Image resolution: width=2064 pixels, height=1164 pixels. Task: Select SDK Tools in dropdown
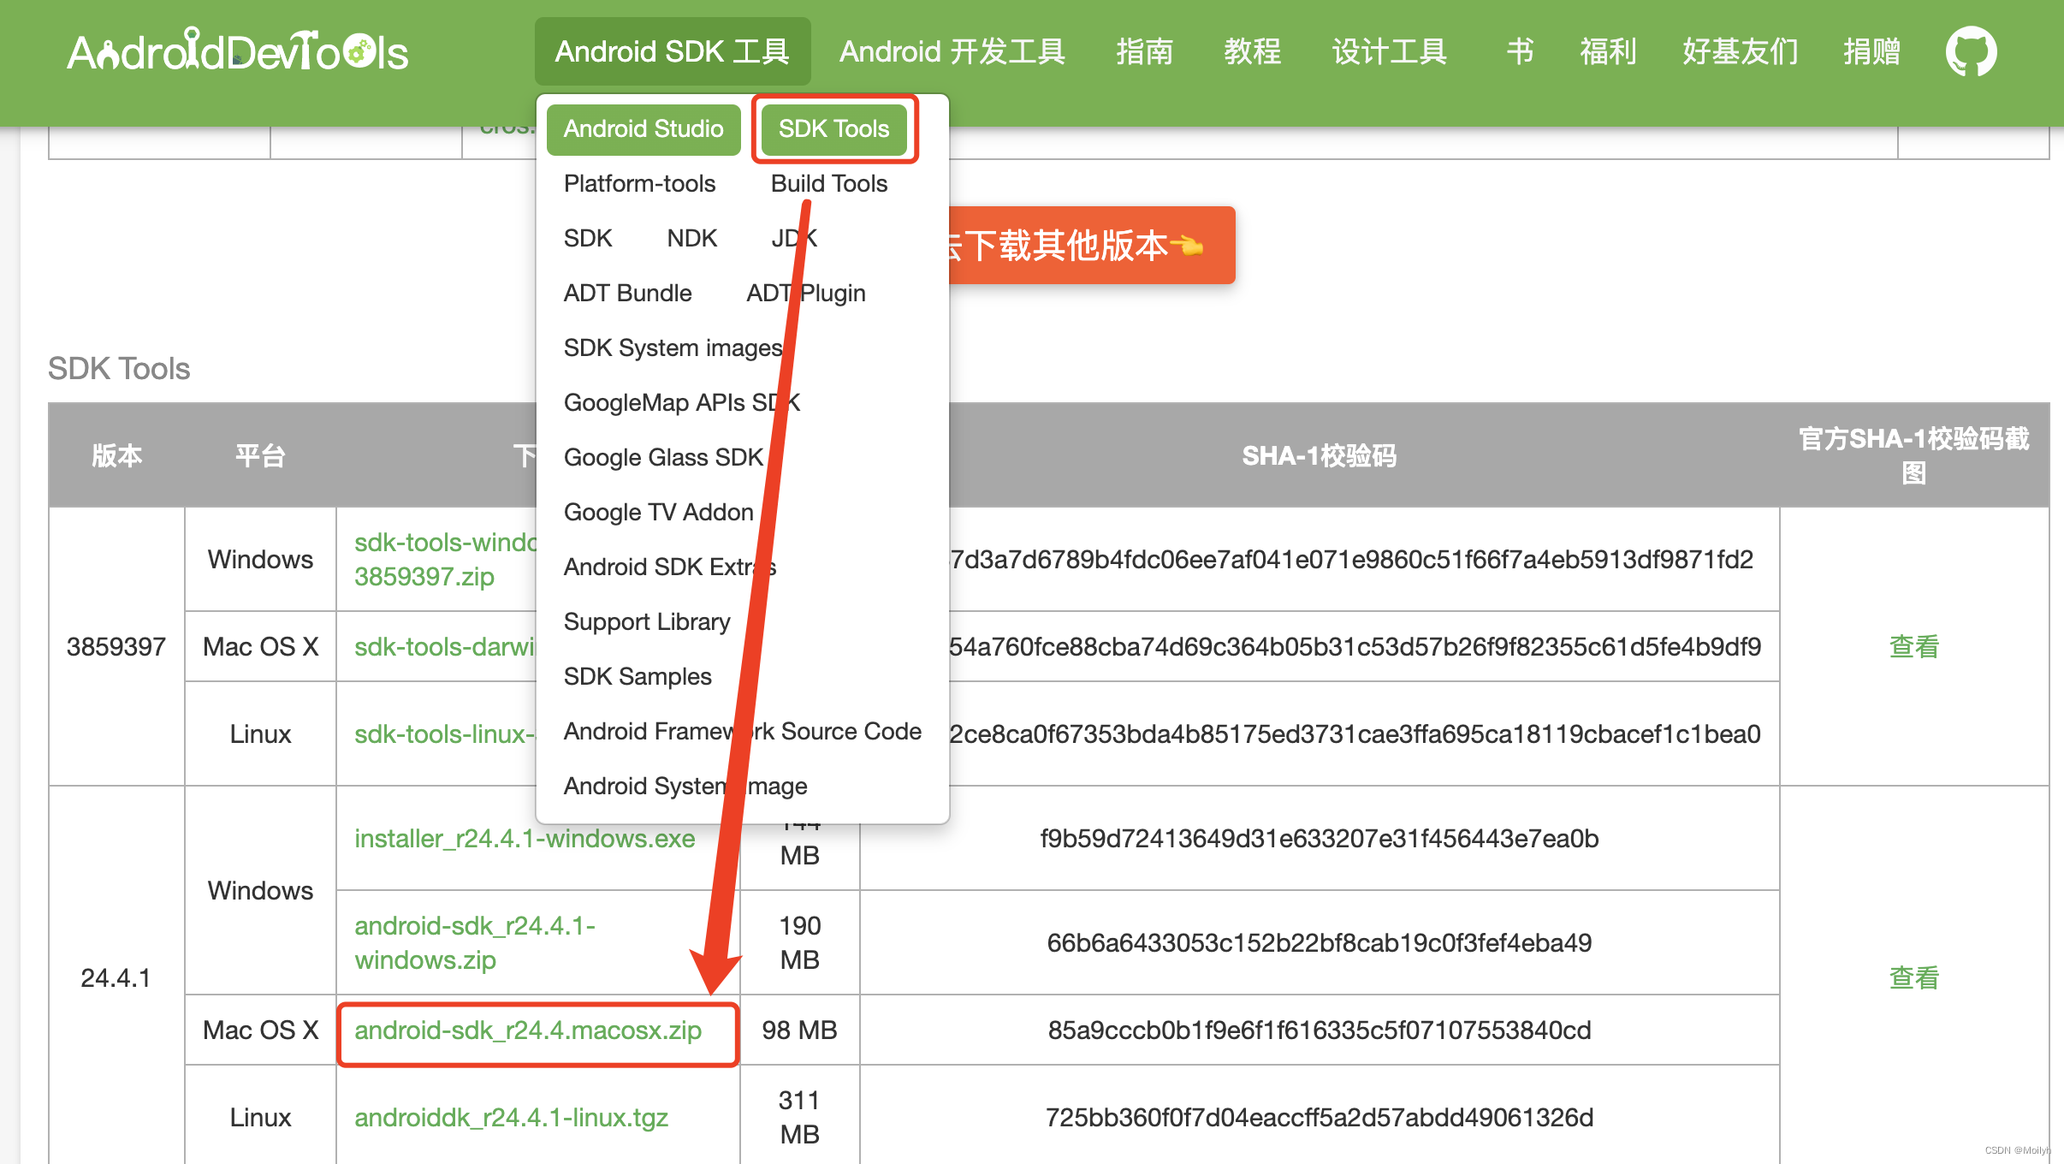click(833, 129)
